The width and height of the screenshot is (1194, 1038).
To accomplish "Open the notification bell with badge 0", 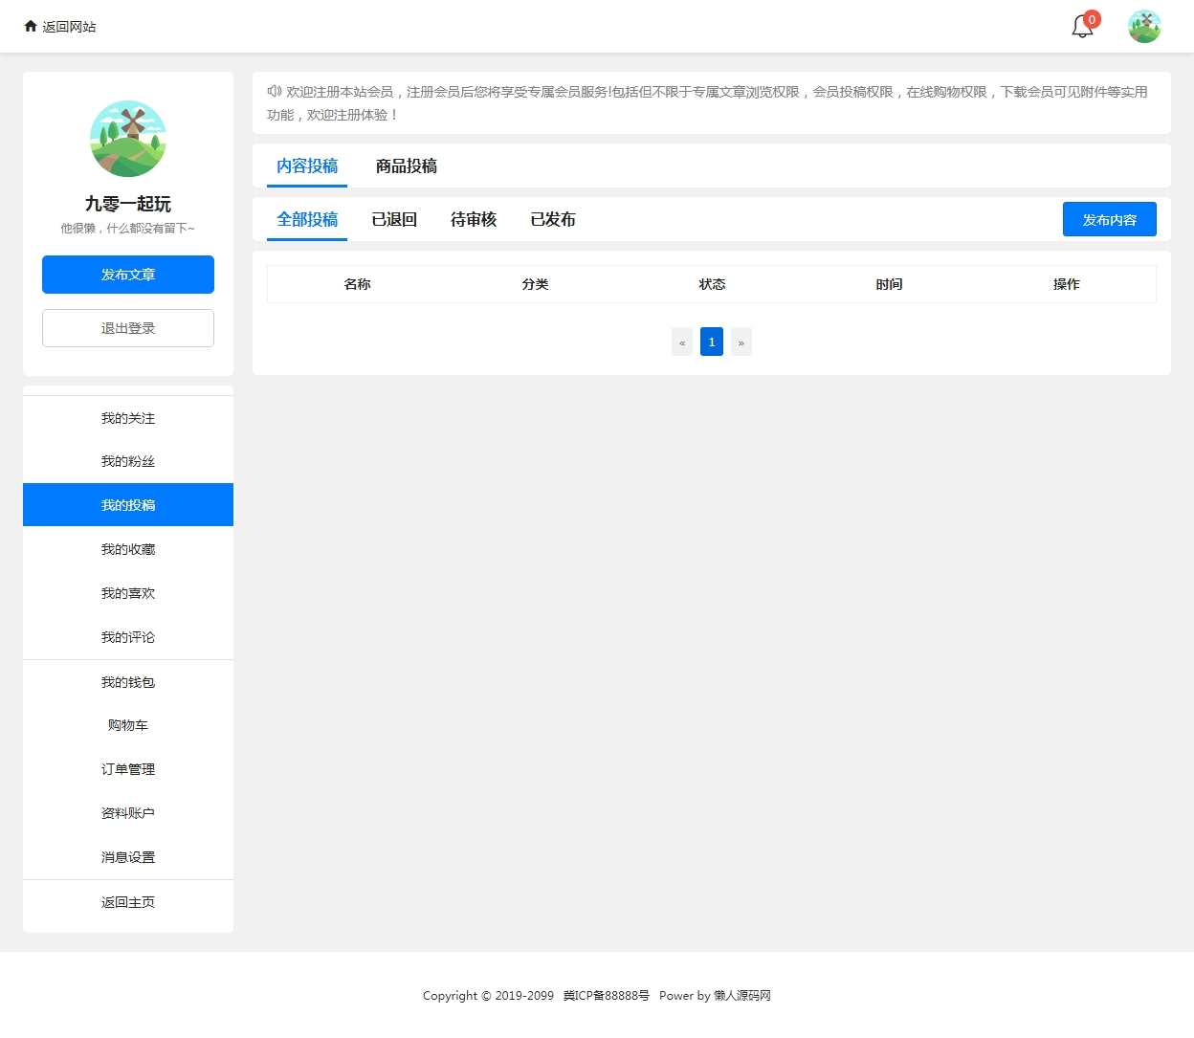I will click(x=1080, y=27).
